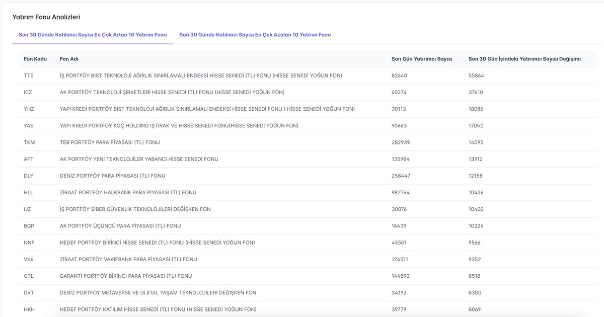Select the DVT fund code cell
This screenshot has height=317, width=604.
point(29,292)
